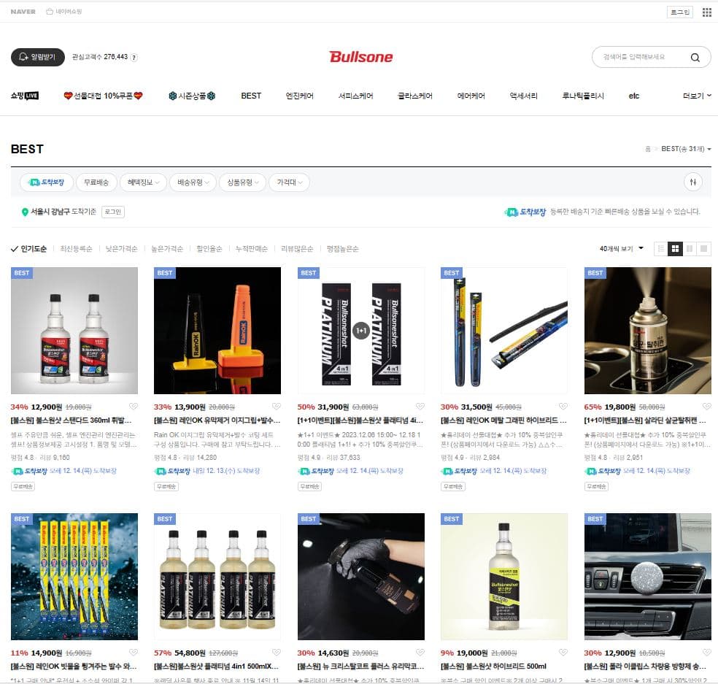Like the 13,900원 RainOK product
The width and height of the screenshot is (718, 684).
[x=276, y=407]
